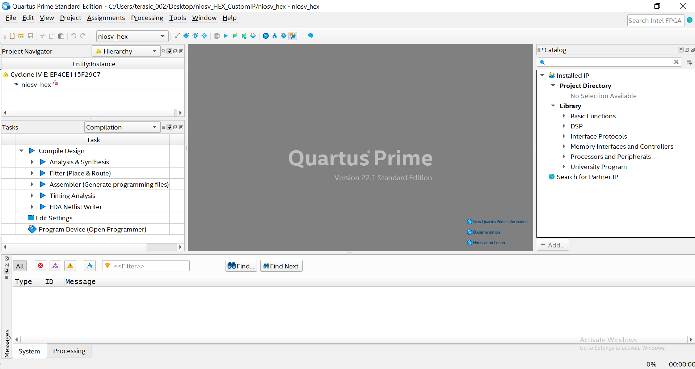Expand Processors and Peripherals library
695x369 pixels.
[x=564, y=156]
